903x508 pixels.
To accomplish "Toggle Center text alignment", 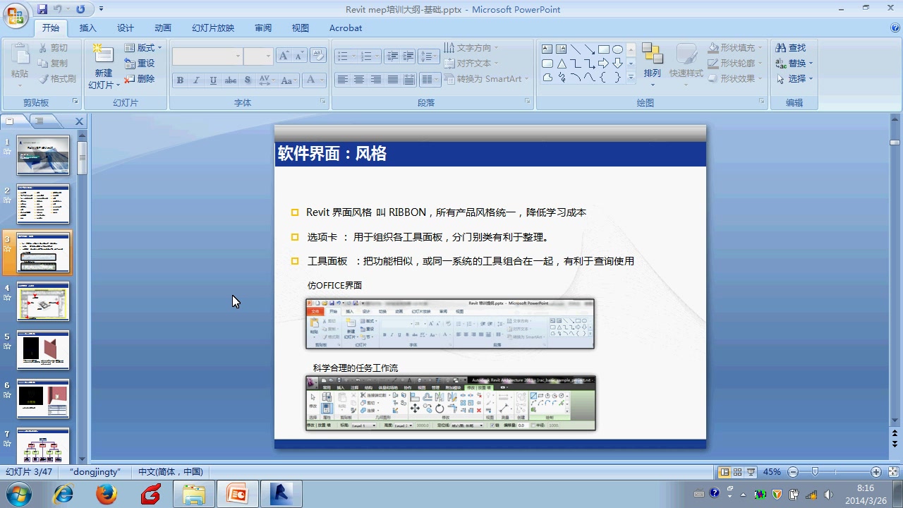I will pos(359,80).
